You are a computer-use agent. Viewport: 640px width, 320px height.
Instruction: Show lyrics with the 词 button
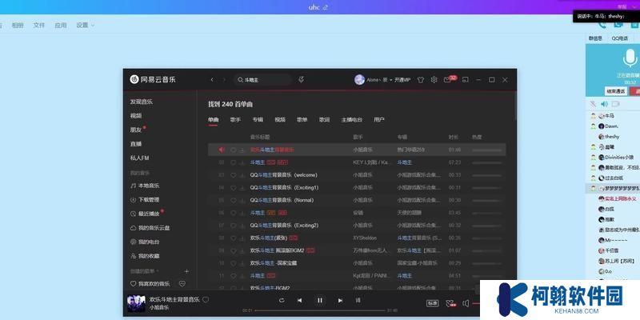(x=358, y=301)
